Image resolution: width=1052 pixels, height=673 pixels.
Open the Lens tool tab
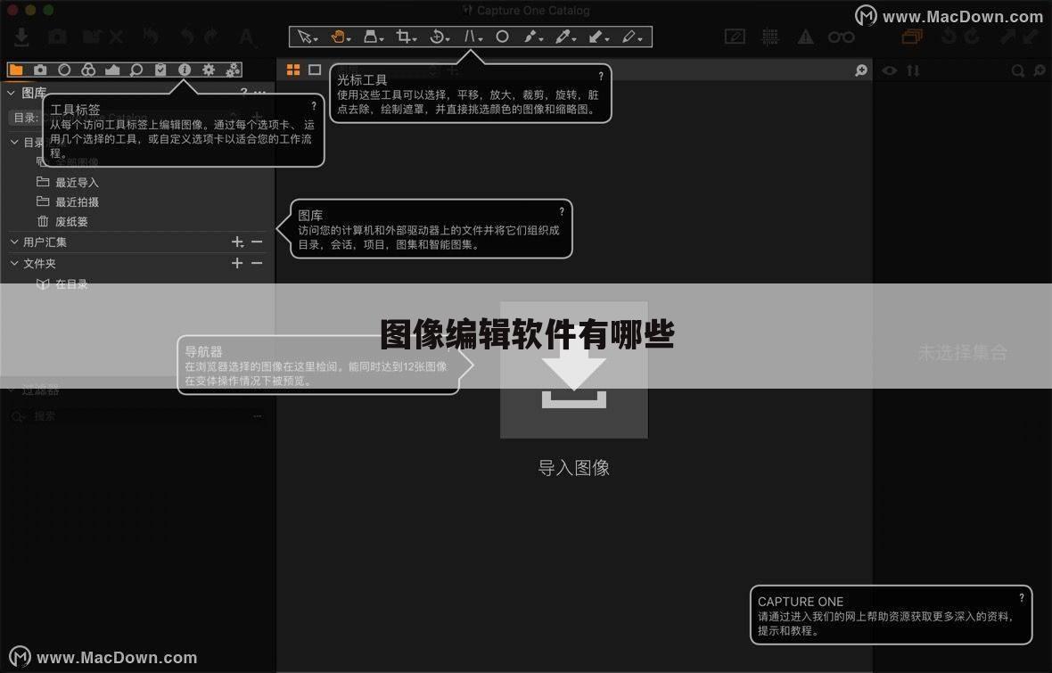pyautogui.click(x=64, y=70)
